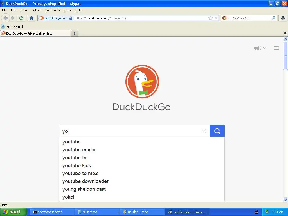
Task: Switch to untitled - Paint in the taskbar
Action: [142, 212]
